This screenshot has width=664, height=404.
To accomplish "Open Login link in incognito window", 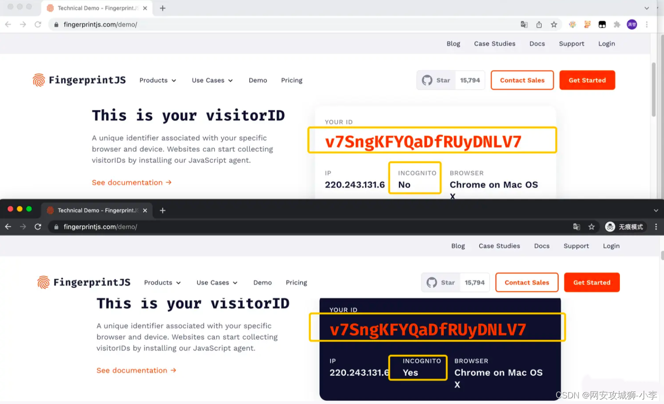I will click(611, 246).
